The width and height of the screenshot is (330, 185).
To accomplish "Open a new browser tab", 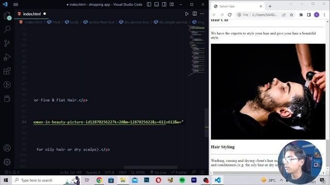I will [x=270, y=6].
